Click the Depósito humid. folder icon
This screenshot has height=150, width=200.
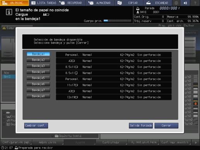tap(56, 136)
